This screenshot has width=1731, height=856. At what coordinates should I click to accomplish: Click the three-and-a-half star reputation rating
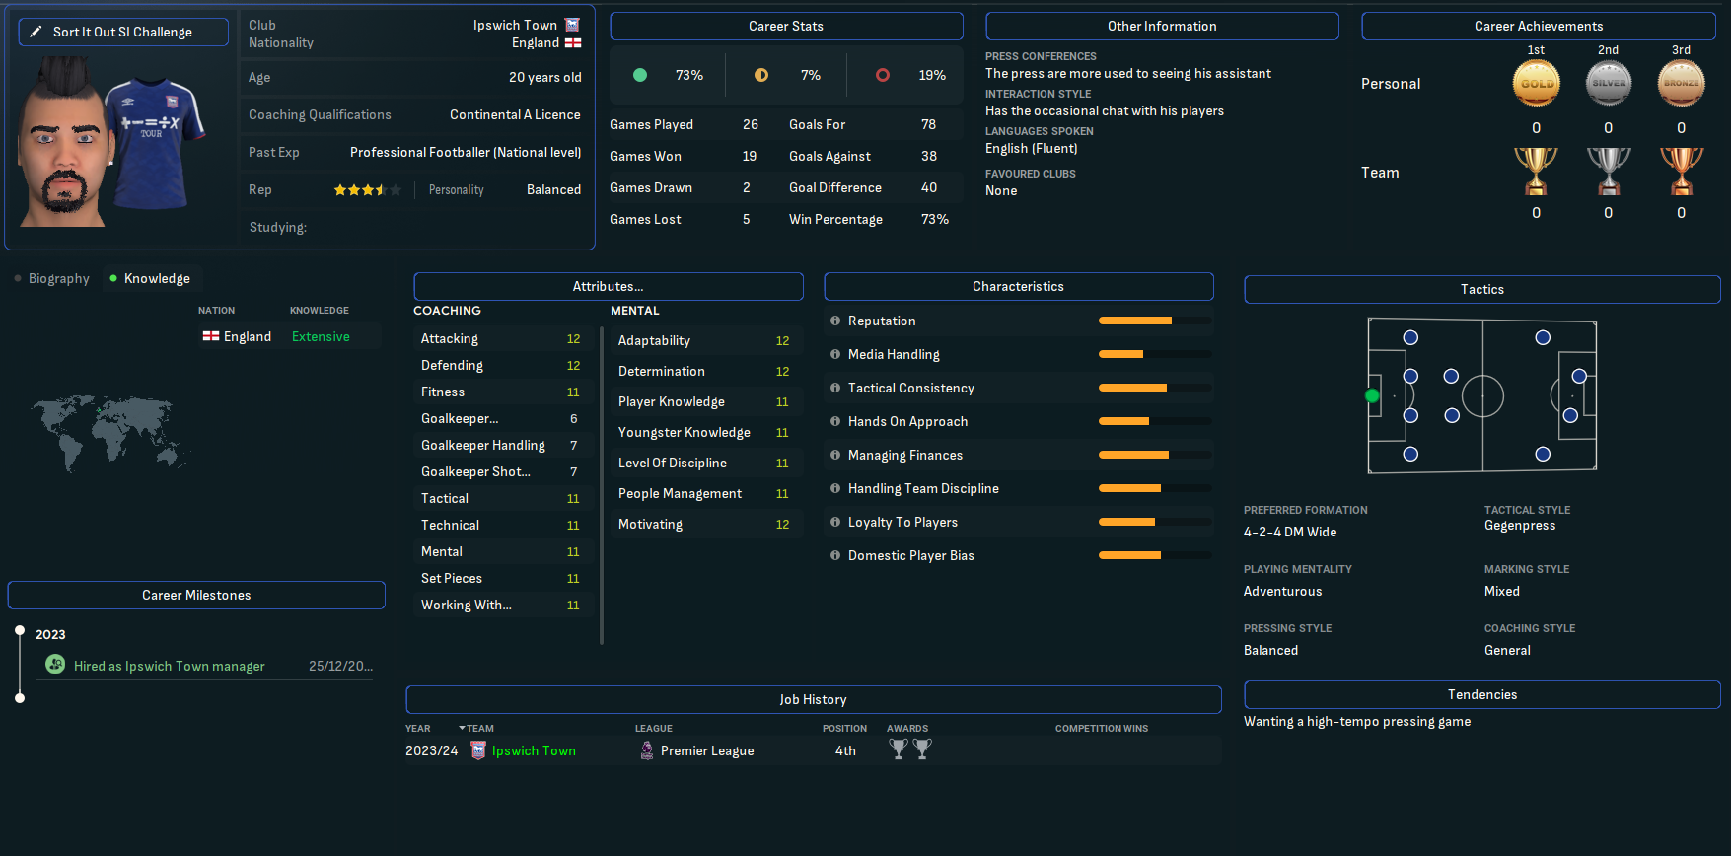click(x=367, y=189)
